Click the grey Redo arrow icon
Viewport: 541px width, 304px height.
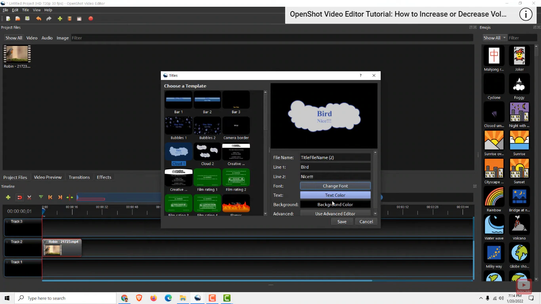(49, 19)
